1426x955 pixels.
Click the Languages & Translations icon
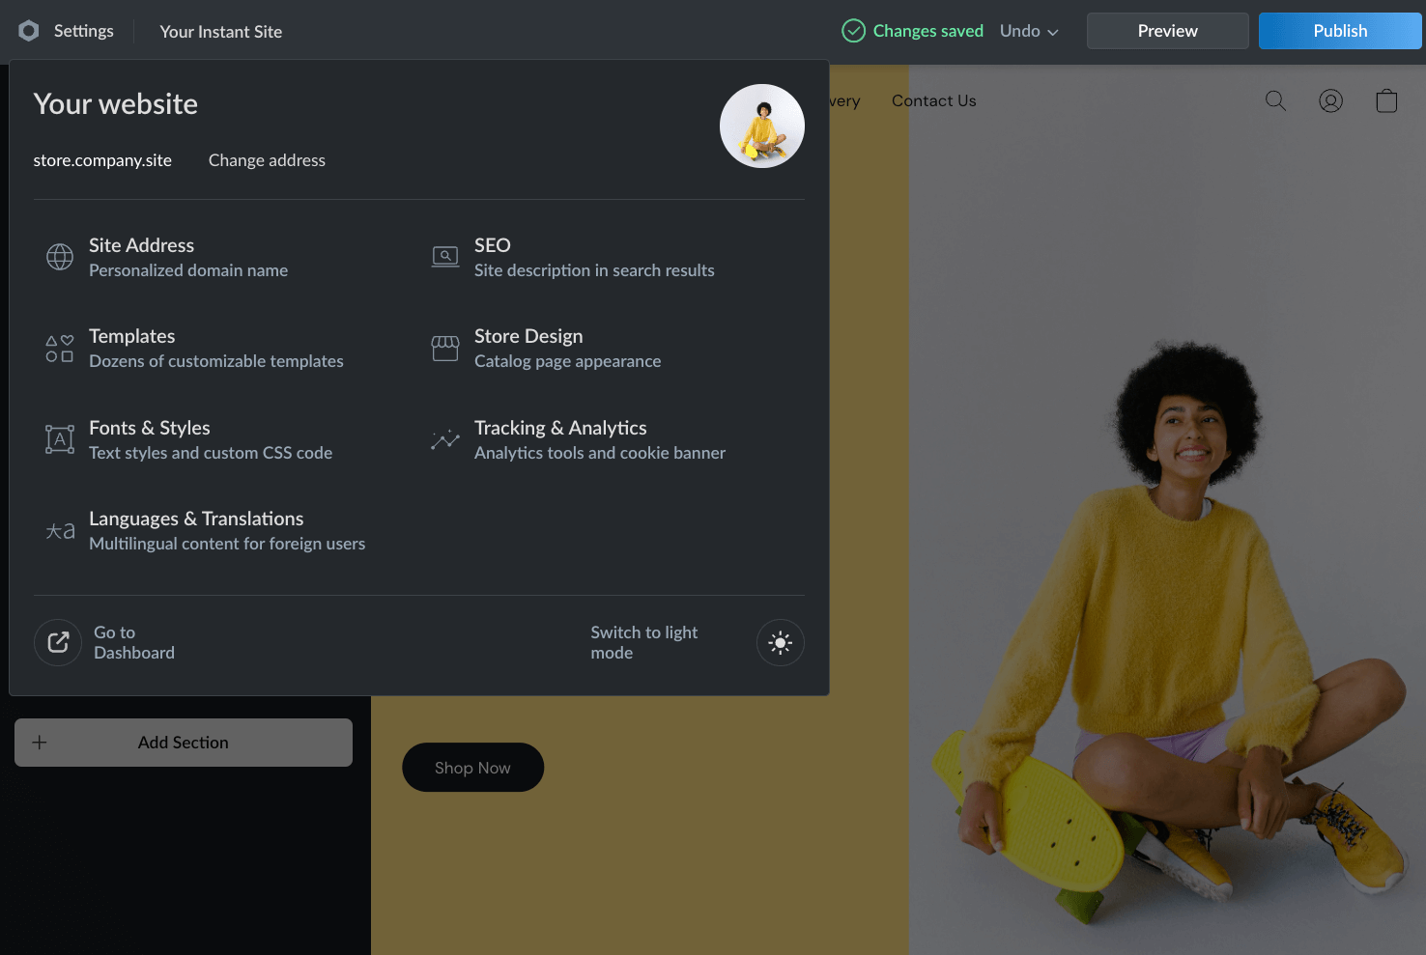click(59, 530)
